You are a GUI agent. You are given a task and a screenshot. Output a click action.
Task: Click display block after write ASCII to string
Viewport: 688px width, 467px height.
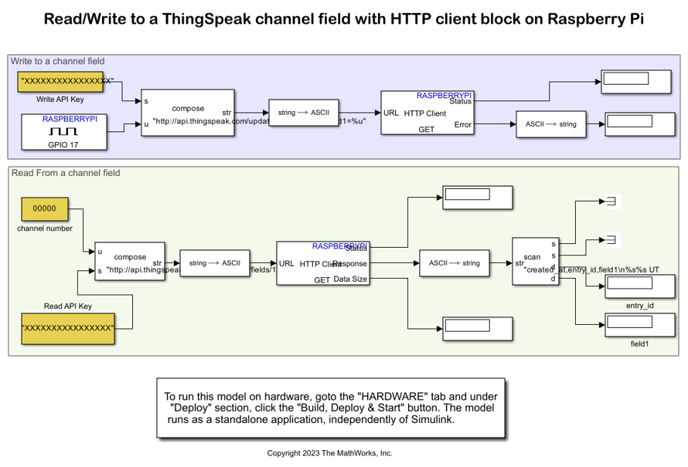tap(640, 124)
